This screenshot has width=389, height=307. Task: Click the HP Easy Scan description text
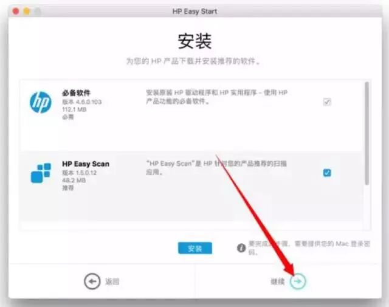click(x=216, y=168)
